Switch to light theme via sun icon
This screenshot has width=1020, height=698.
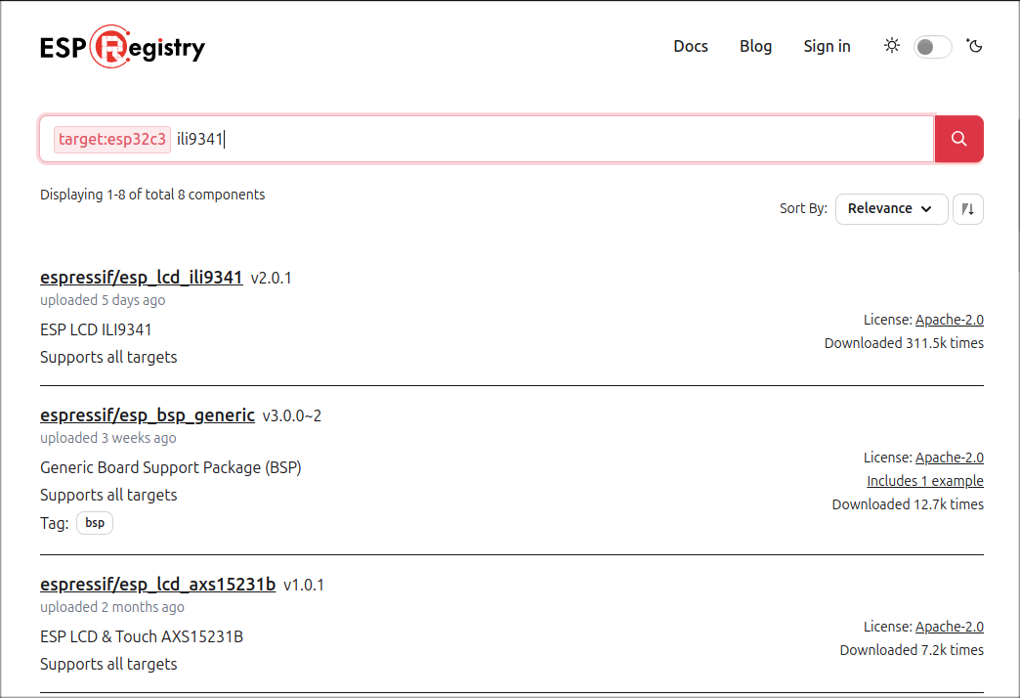coord(891,46)
